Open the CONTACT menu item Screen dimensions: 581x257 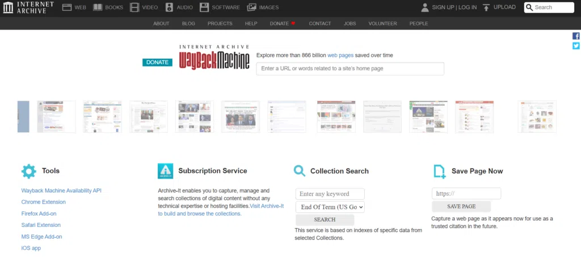point(320,23)
